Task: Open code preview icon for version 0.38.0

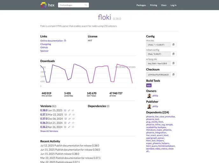Action: (x=73, y=110)
